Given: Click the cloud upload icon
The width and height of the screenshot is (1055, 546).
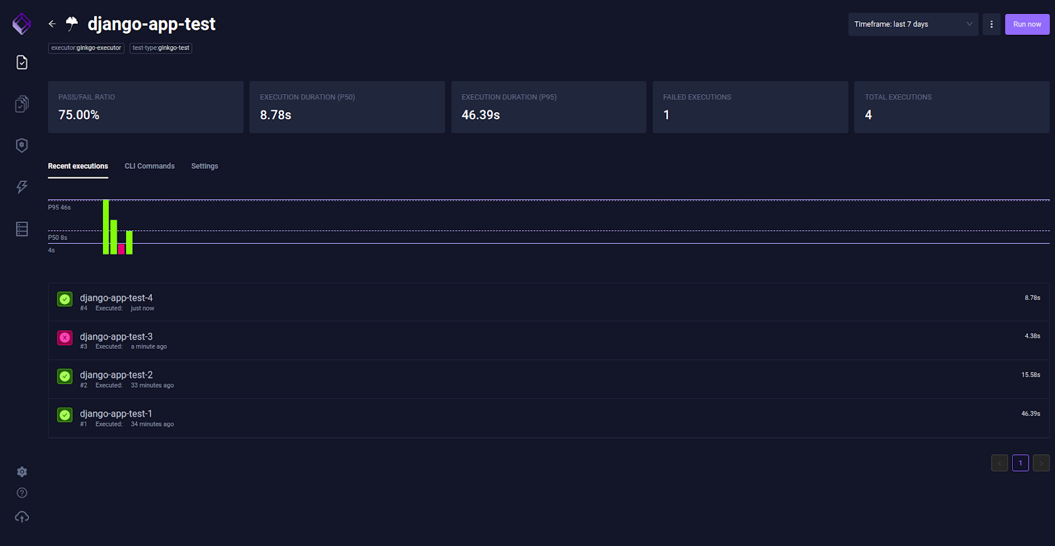Looking at the screenshot, I should pos(22,517).
